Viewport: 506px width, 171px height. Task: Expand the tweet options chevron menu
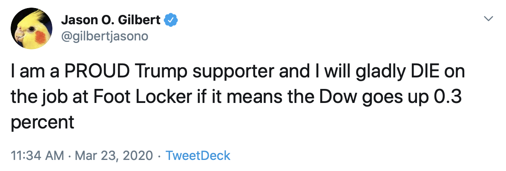[x=489, y=18]
